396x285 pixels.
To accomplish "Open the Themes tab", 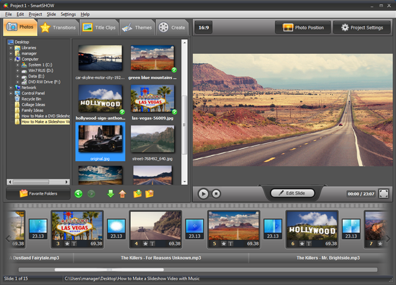I will point(137,27).
